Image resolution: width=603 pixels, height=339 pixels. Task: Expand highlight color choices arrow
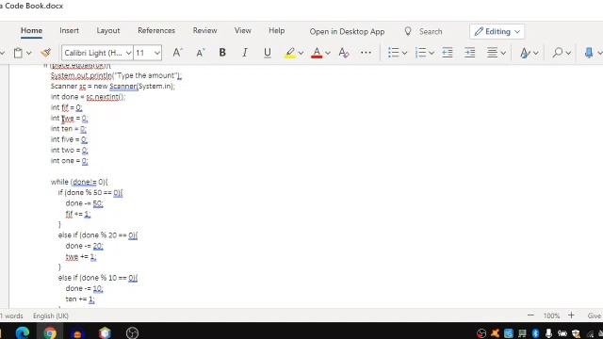[x=301, y=53]
